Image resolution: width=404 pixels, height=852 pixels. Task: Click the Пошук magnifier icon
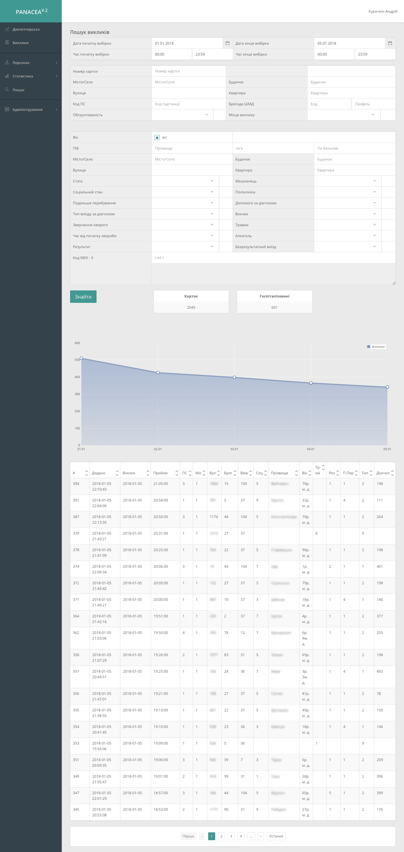coord(7,90)
